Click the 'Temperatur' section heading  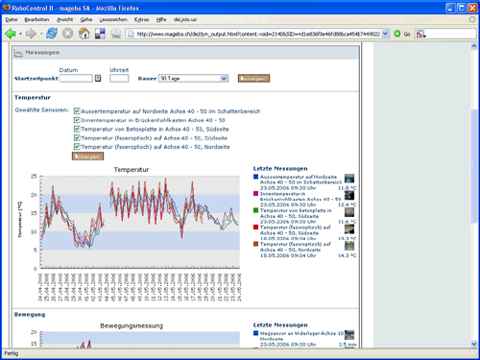point(33,97)
